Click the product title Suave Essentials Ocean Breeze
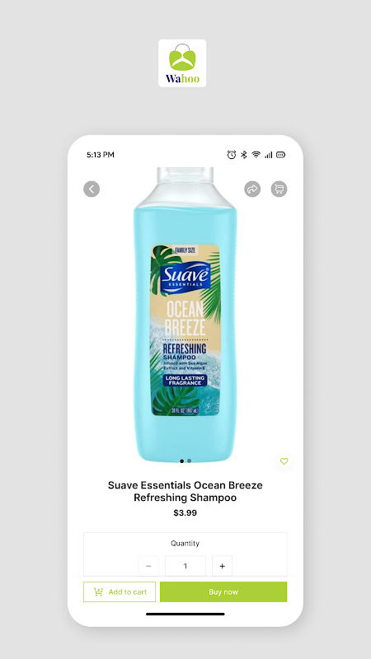 click(185, 491)
